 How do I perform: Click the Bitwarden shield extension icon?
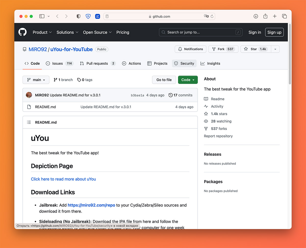click(x=88, y=16)
